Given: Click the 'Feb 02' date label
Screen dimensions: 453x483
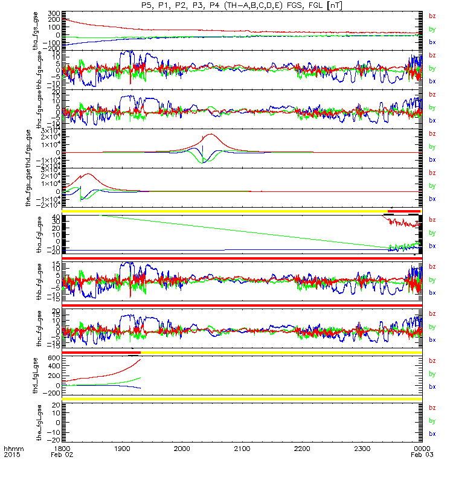Looking at the screenshot, I should [62, 455].
